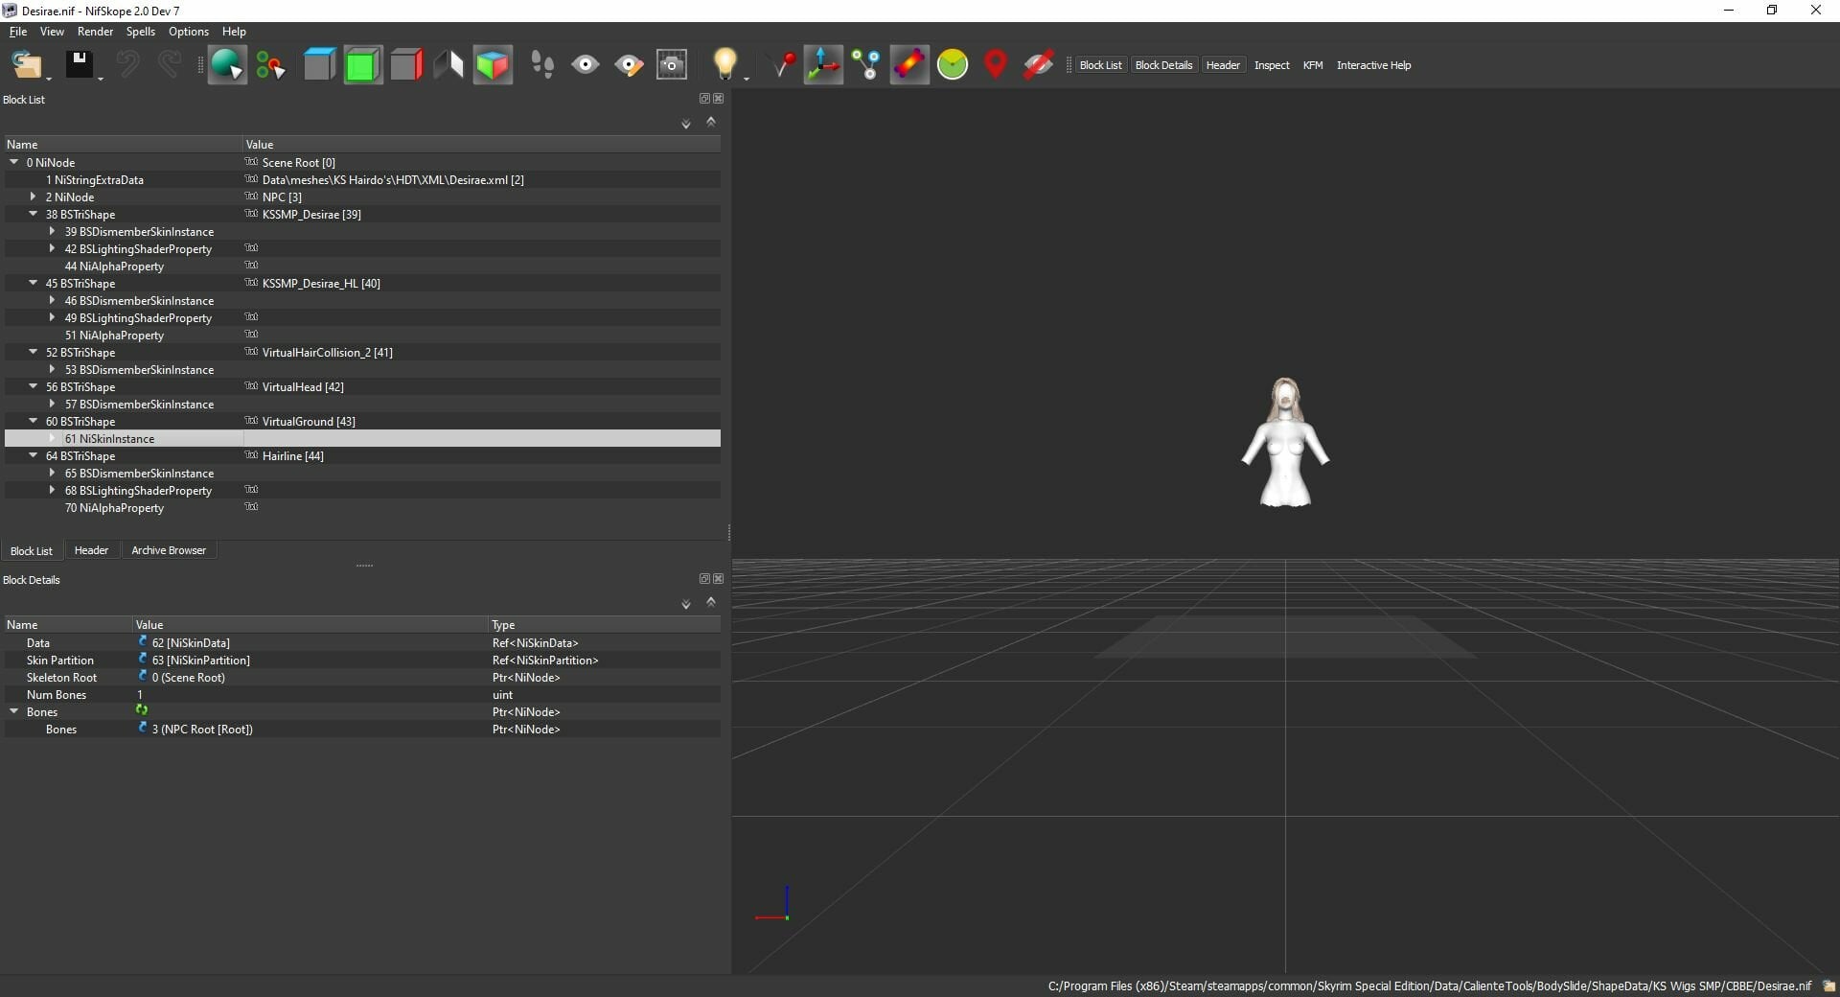This screenshot has width=1840, height=997.
Task: Click the Save floppy disk icon
Action: tap(79, 65)
